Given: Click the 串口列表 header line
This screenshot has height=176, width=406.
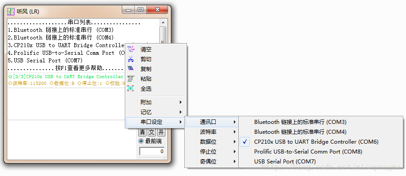Looking at the screenshot, I should (x=74, y=22).
